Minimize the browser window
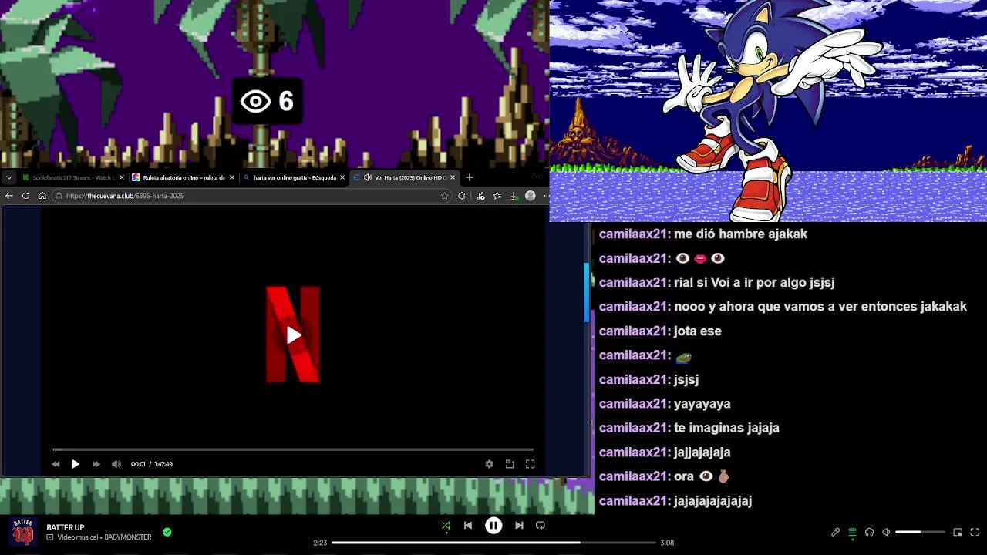Viewport: 987px width, 555px height. [x=537, y=177]
